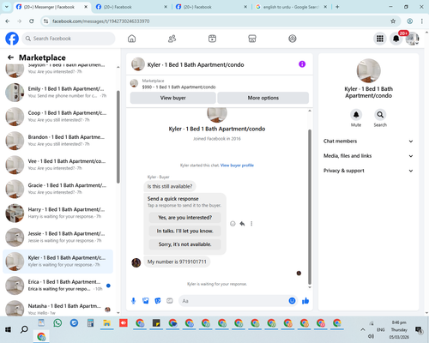
Task: Mute this conversation with bell icon
Action: pos(356,115)
